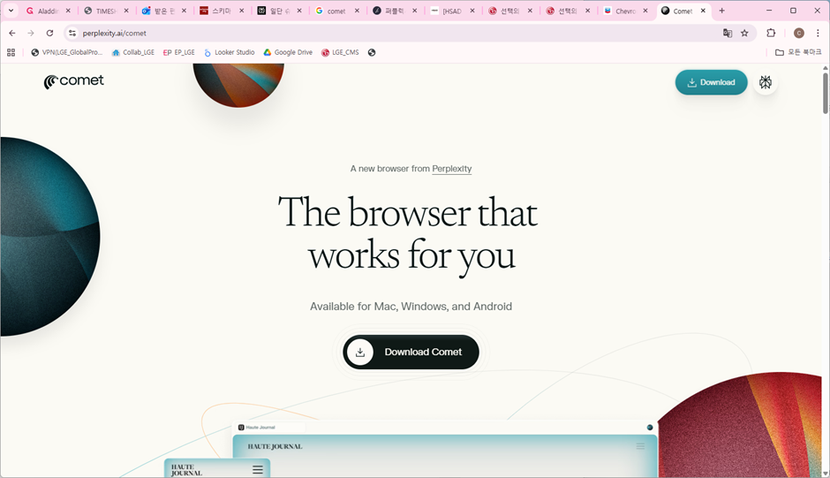830x478 pixels.
Task: Open the VPN(LGE_GlobalPro bookmark
Action: [x=67, y=52]
